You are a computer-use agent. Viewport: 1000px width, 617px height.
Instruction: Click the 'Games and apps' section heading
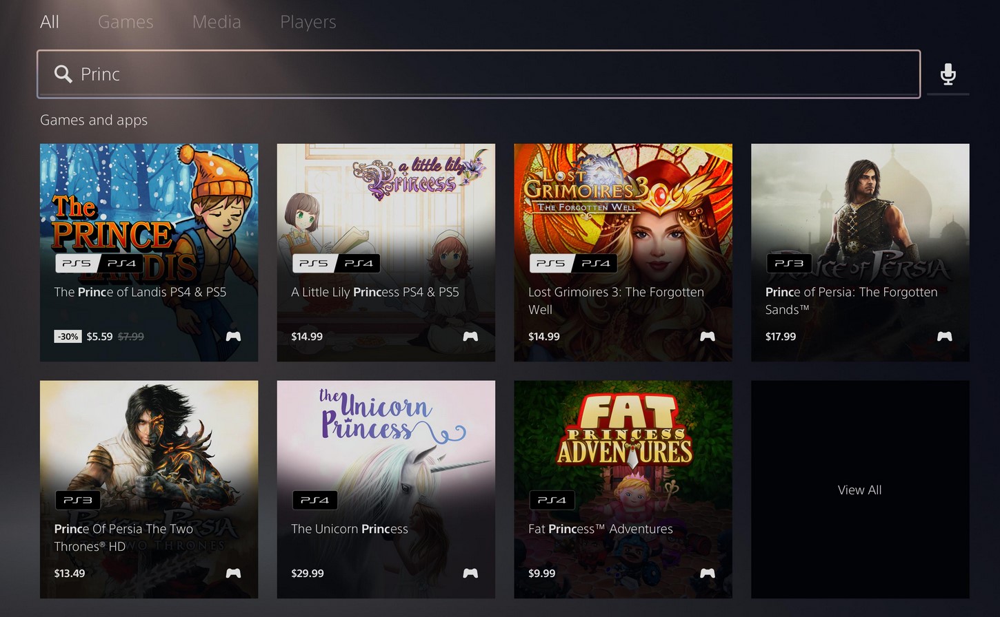click(x=94, y=120)
